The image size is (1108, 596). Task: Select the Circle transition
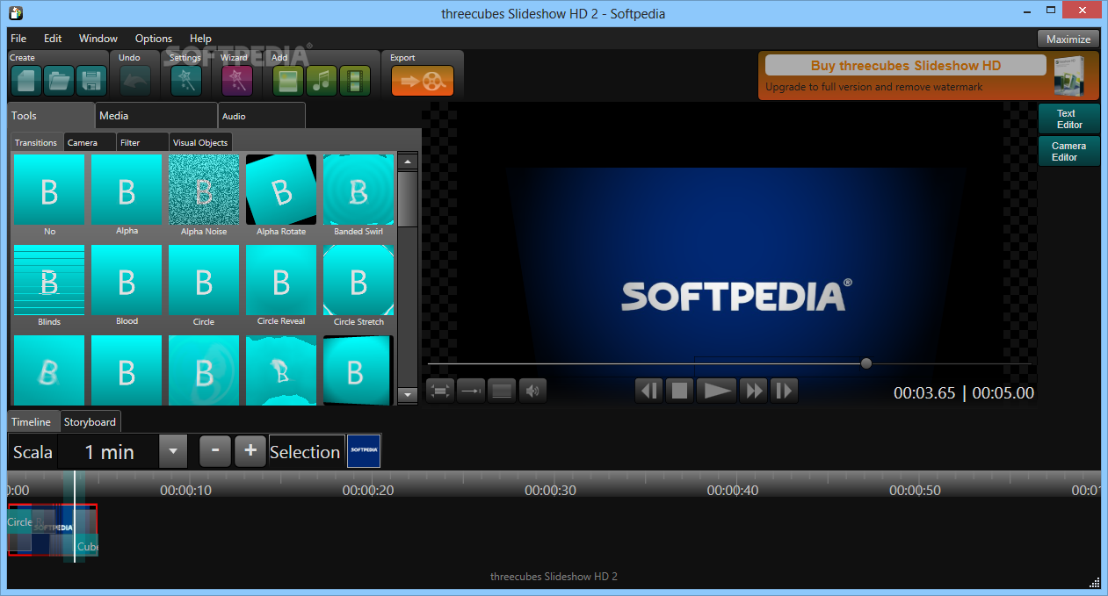click(x=204, y=280)
